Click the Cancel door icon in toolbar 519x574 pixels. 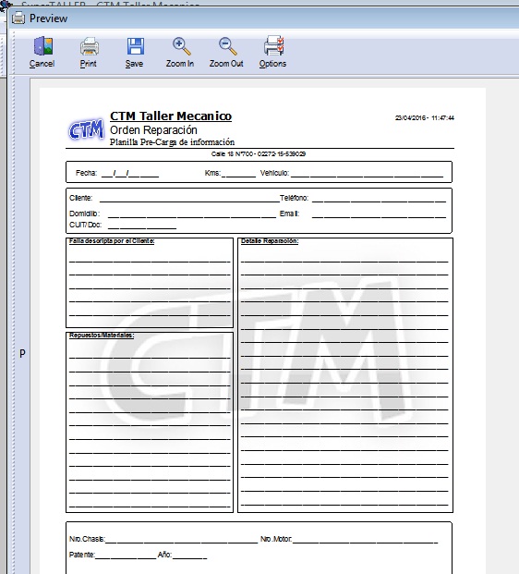tap(43, 46)
